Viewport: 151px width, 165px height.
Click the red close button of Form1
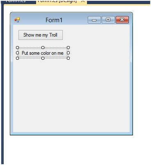[x=122, y=20]
